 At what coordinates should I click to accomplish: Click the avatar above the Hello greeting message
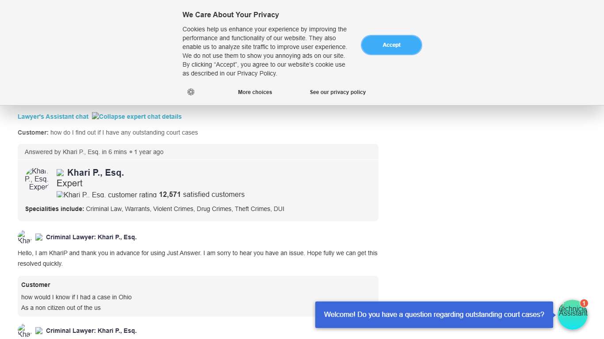tap(24, 237)
